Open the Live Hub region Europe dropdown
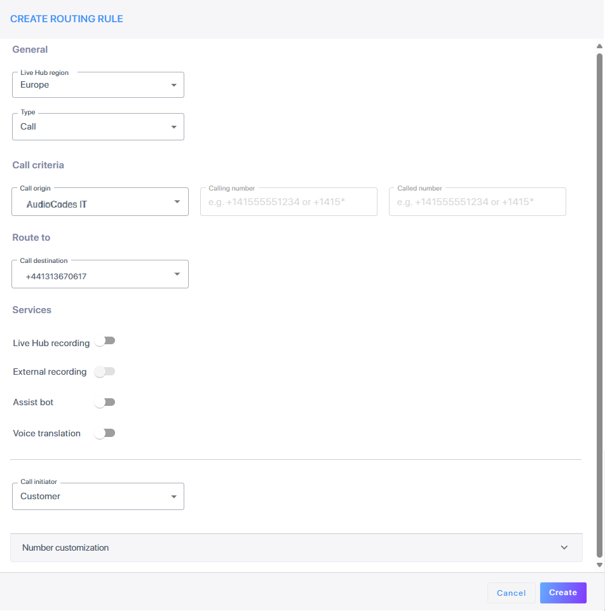Image resolution: width=605 pixels, height=611 pixels. click(98, 84)
